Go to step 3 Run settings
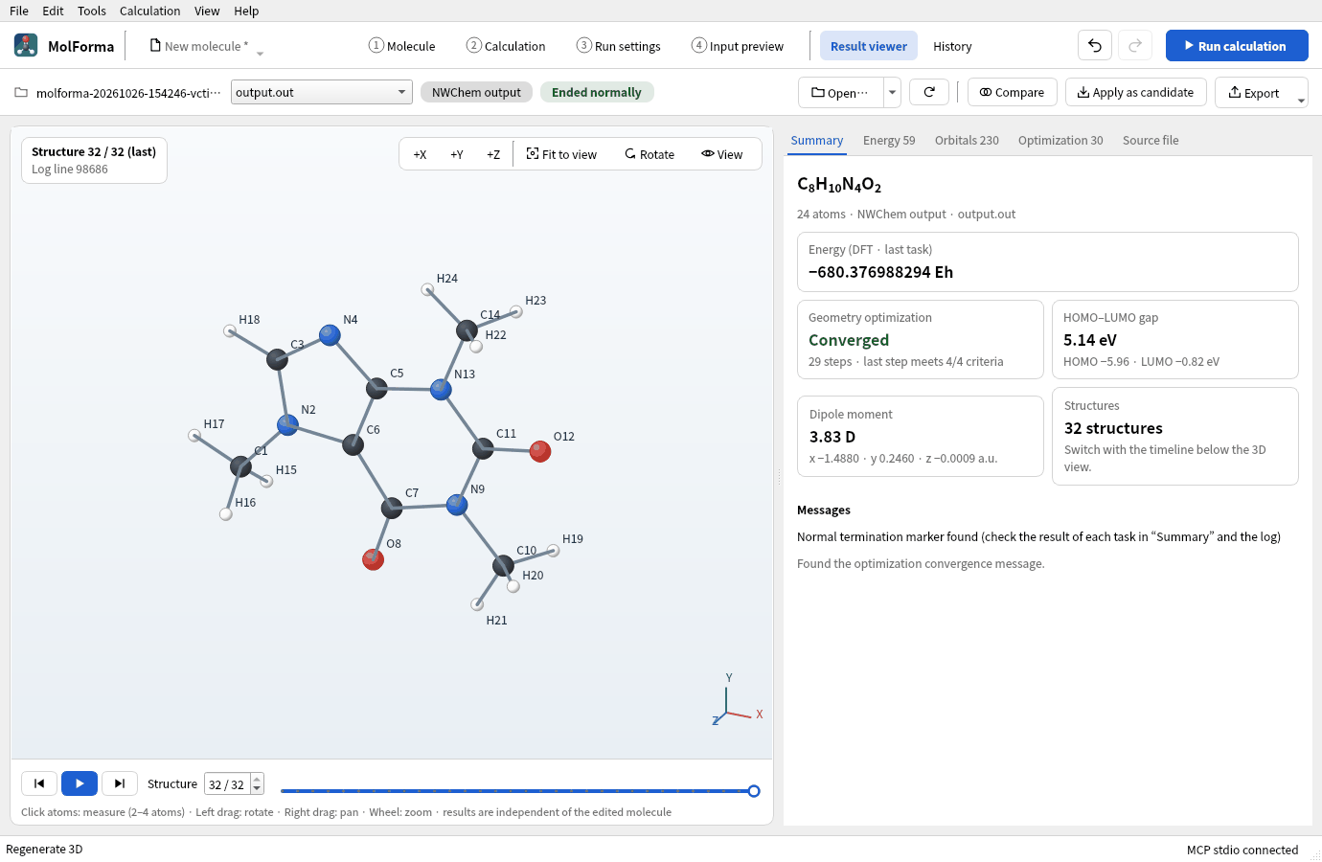The height and width of the screenshot is (862, 1322). pos(619,46)
